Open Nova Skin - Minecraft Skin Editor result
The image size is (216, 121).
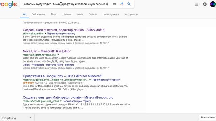pos(47,51)
